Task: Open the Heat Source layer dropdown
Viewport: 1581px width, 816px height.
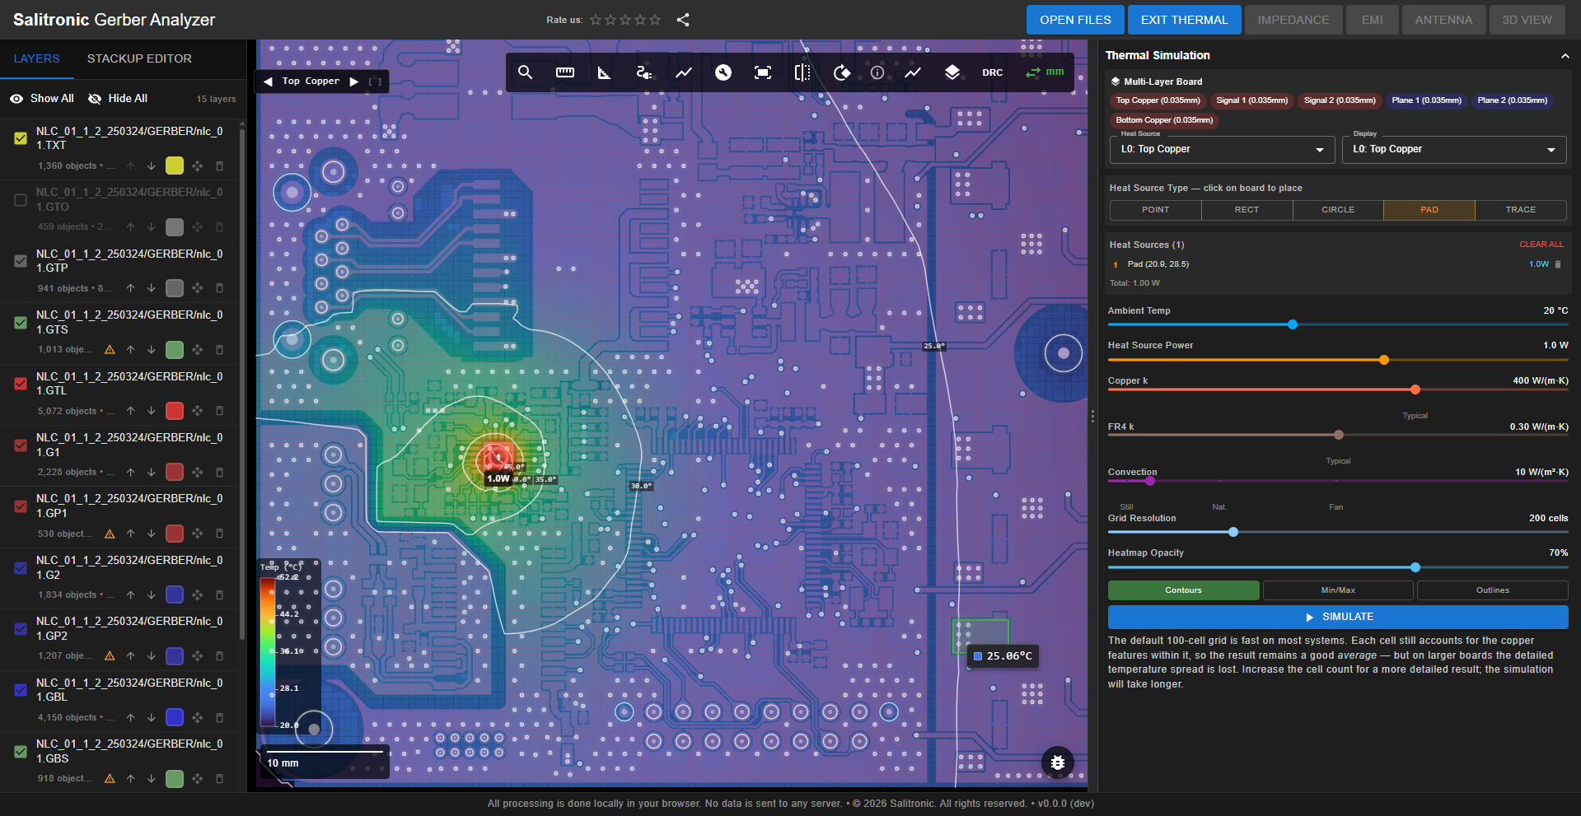Action: click(x=1221, y=150)
